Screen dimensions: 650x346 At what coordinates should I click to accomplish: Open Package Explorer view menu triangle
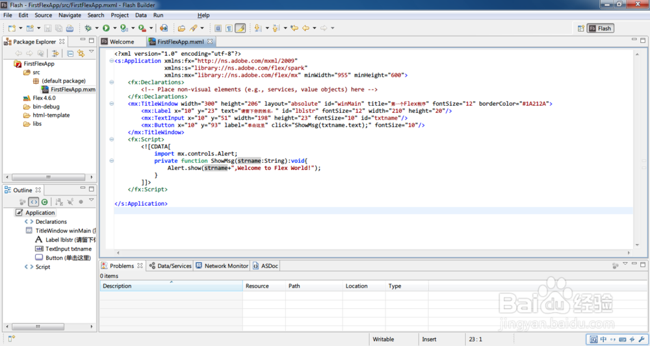click(92, 52)
